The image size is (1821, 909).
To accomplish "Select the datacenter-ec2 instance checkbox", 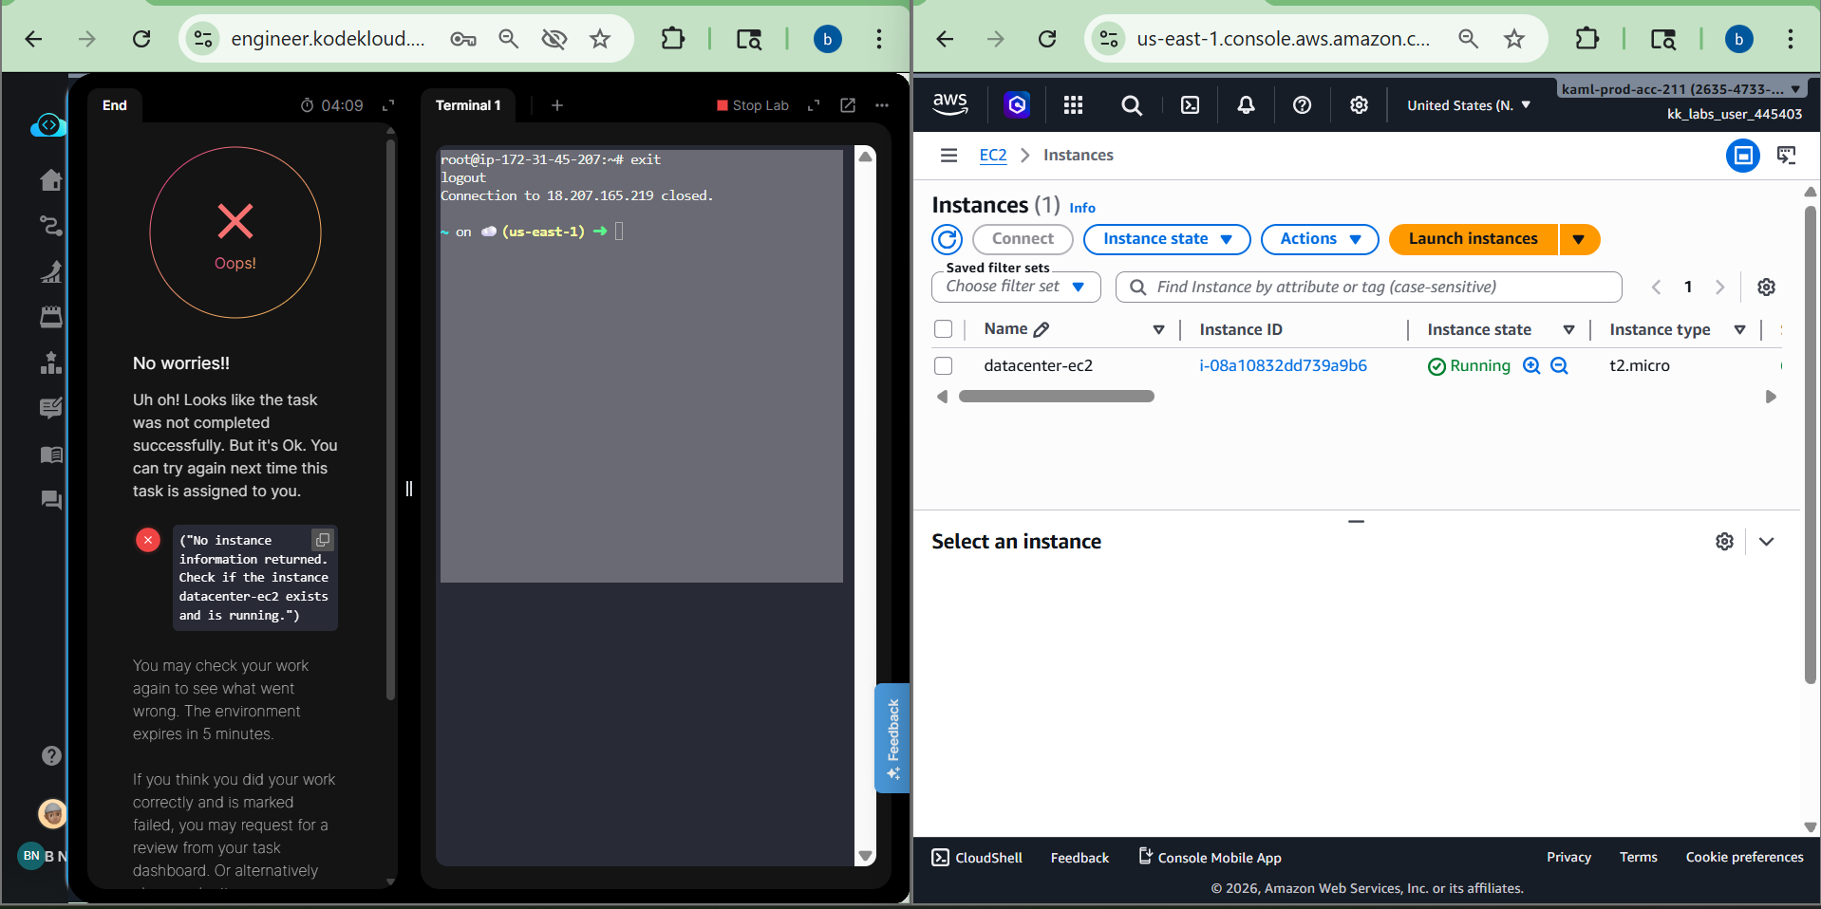I will coord(943,365).
